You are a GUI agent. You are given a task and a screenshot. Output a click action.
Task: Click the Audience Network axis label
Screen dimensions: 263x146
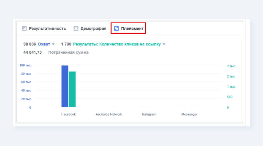point(109,114)
